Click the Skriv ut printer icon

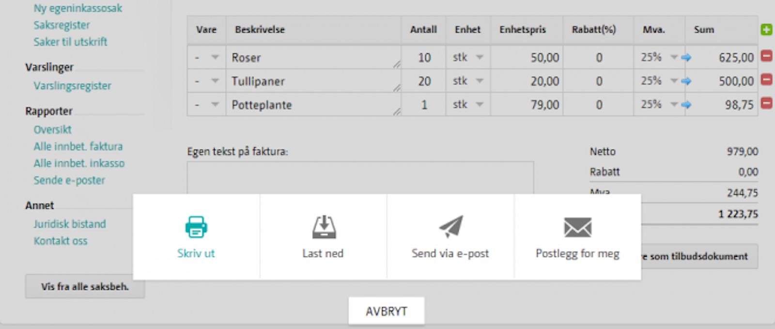tap(196, 226)
